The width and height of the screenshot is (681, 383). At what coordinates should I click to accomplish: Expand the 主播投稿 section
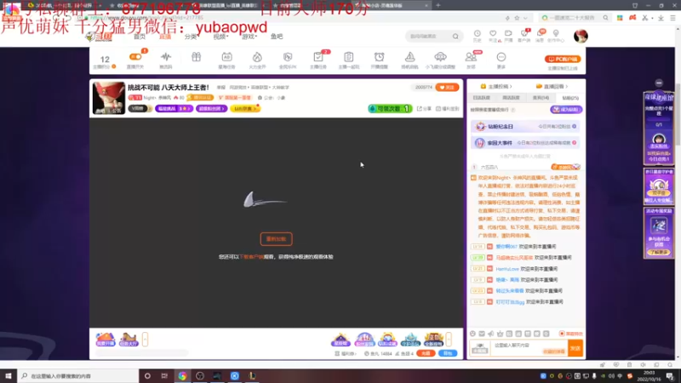coord(496,87)
